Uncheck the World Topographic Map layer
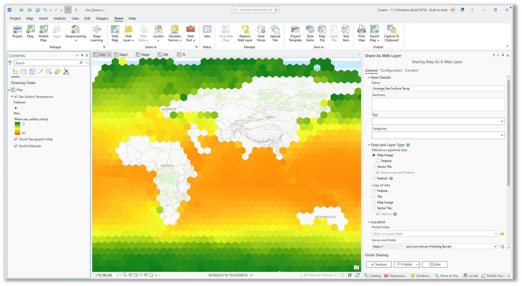 pyautogui.click(x=15, y=139)
